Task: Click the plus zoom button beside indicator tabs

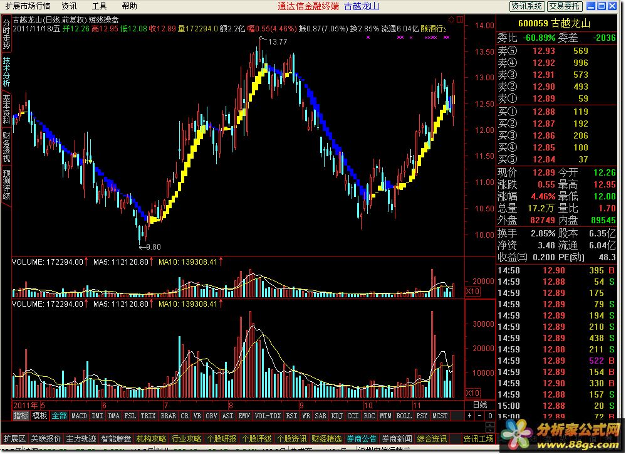Action: tap(470, 416)
